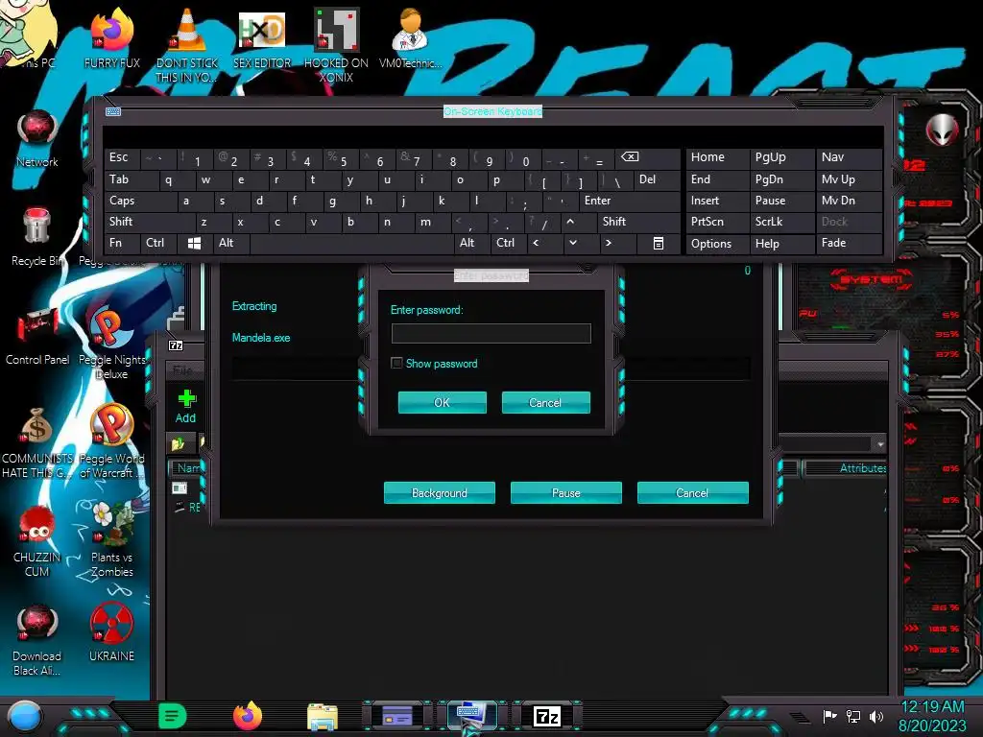The width and height of the screenshot is (983, 737).
Task: Open the 7-Zip address bar dropdown arrow
Action: click(880, 443)
